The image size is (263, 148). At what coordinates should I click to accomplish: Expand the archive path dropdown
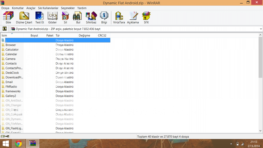(x=261, y=29)
